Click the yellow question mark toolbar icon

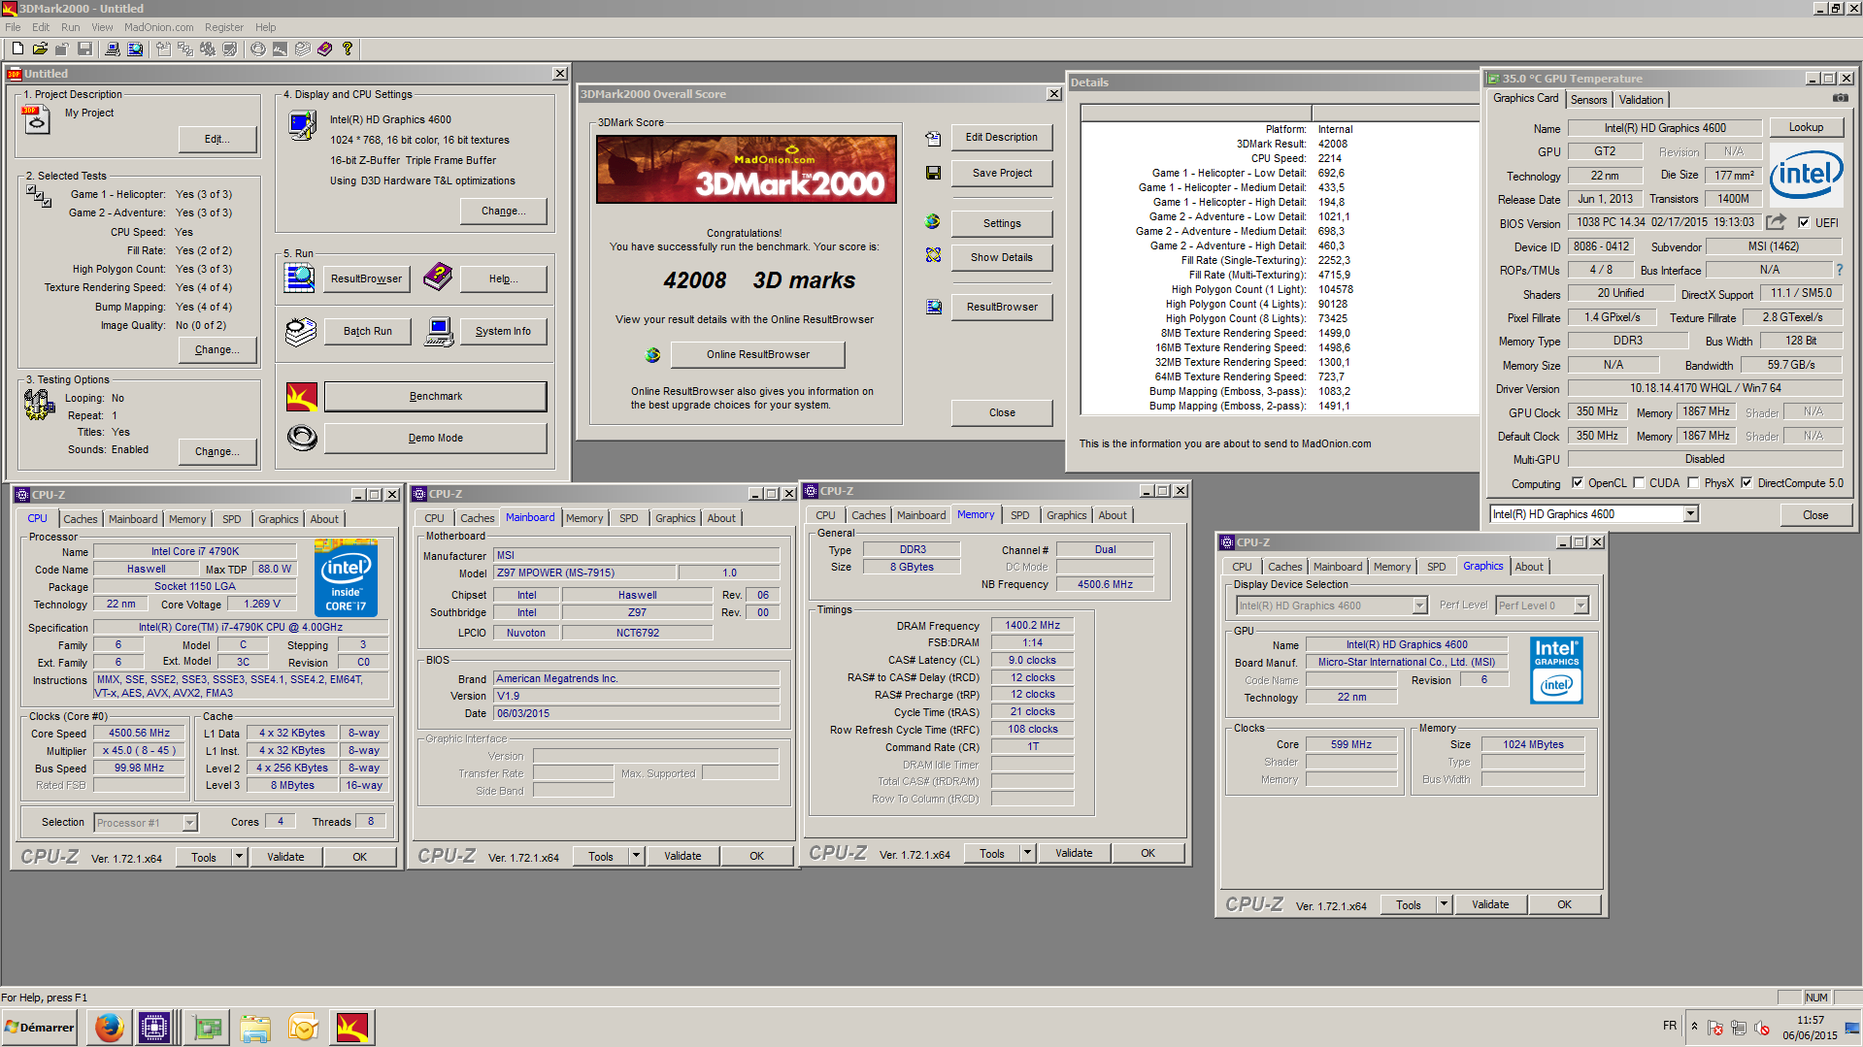pyautogui.click(x=348, y=49)
